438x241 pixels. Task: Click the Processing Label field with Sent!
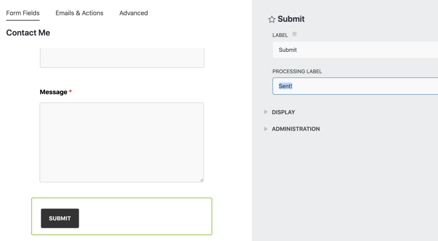coord(355,86)
